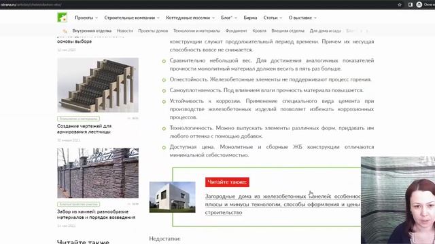Open the browser profile avatar
The height and width of the screenshot is (244, 435).
[x=419, y=5]
